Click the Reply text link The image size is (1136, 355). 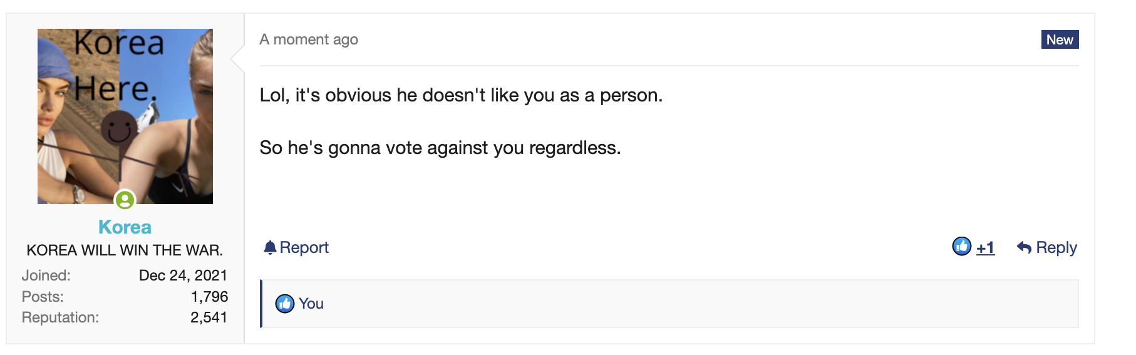(1056, 248)
